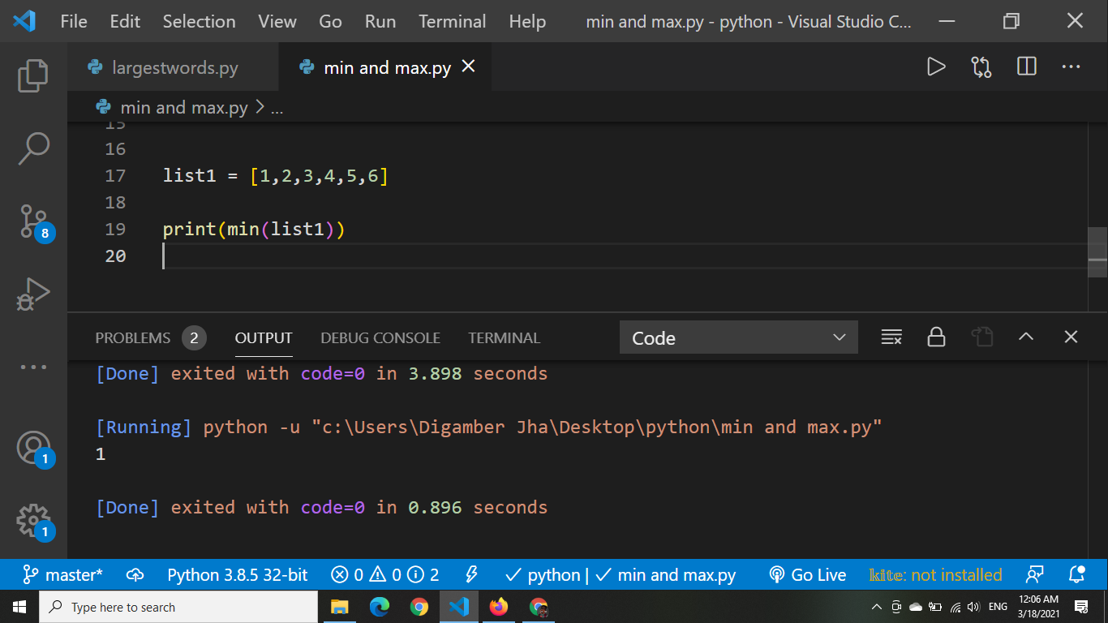
Task: Open Firefox from the taskbar
Action: click(499, 606)
